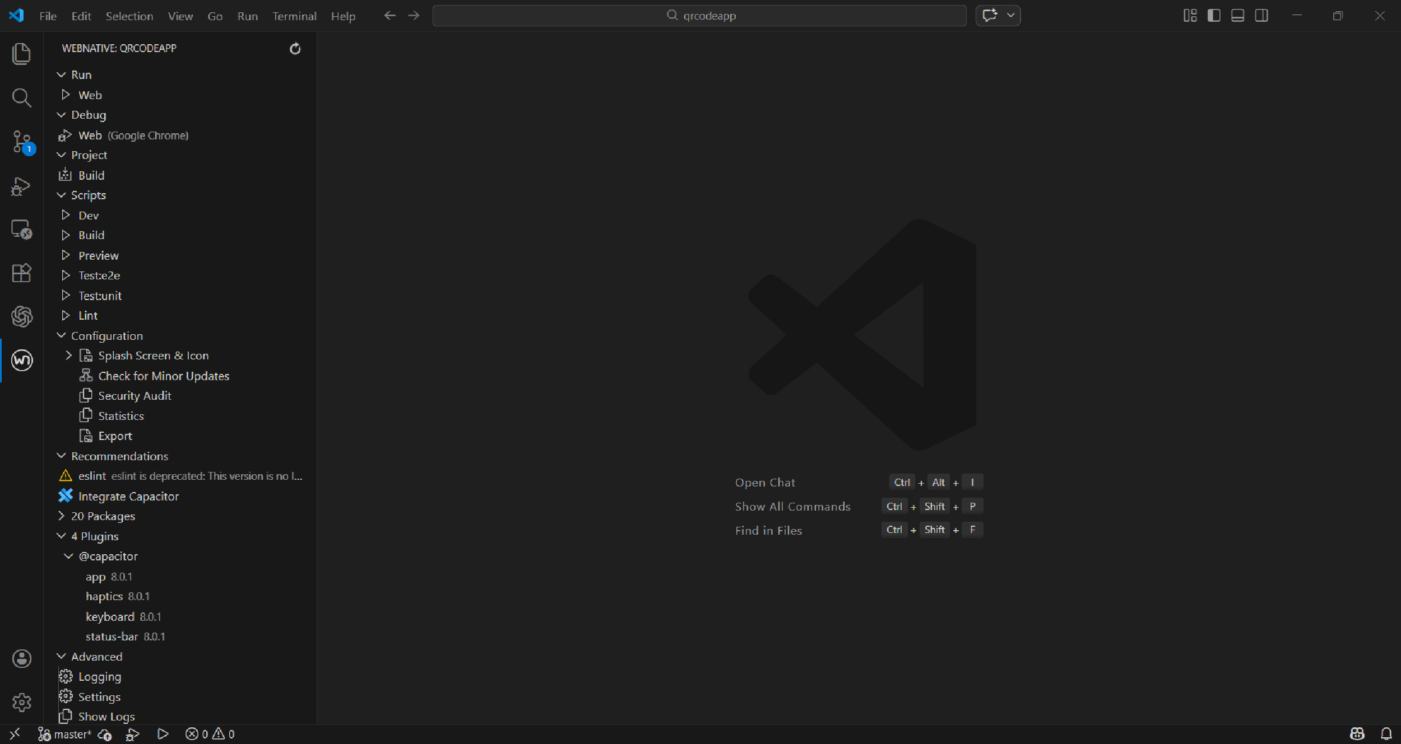The height and width of the screenshot is (744, 1401).
Task: Select the haptics 8.0.1 plugin
Action: point(180,596)
